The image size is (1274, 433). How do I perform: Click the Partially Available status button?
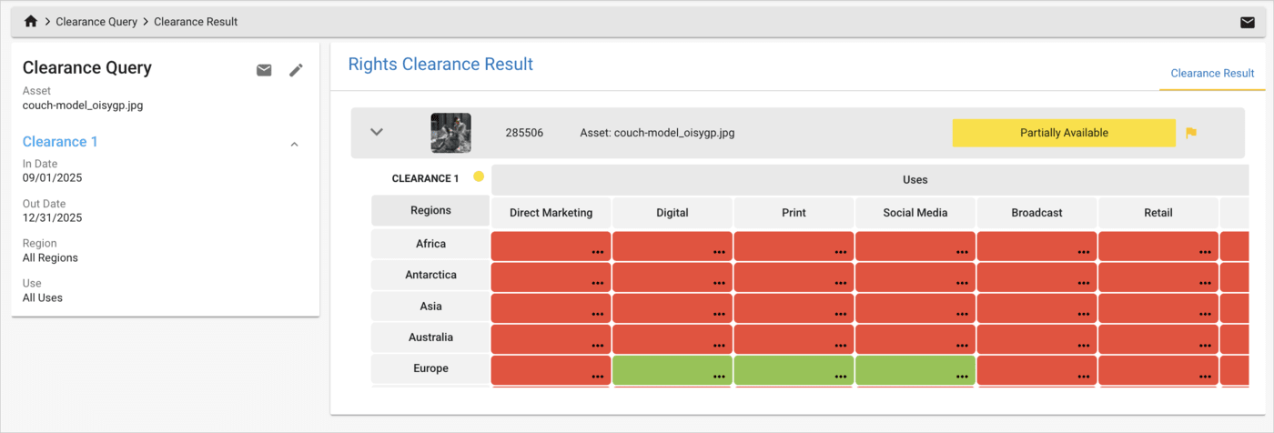(x=1064, y=133)
